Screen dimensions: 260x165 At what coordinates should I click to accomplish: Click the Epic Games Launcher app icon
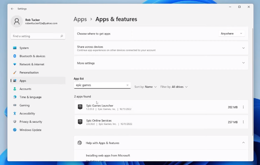tap(80, 107)
